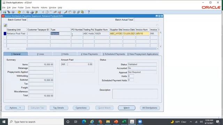Image resolution: width=223 pixels, height=125 pixels.
Task: Open the Folder menu
Action: click(x=21, y=8)
